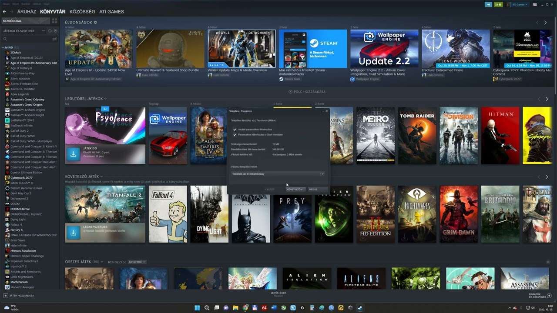Open the Barátok menu
557x313 pixels.
[25, 3]
